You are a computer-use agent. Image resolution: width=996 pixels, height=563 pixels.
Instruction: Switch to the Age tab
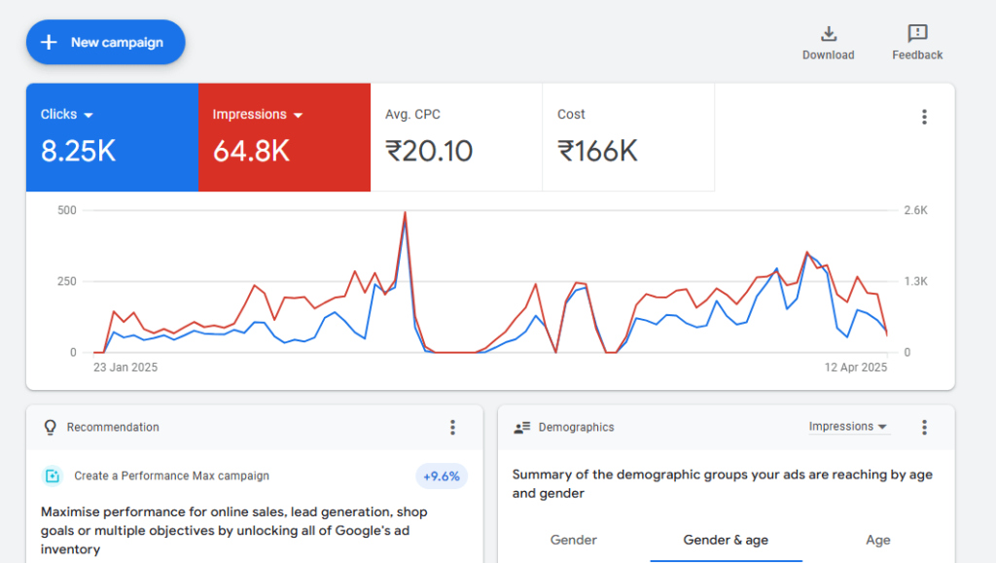(877, 540)
